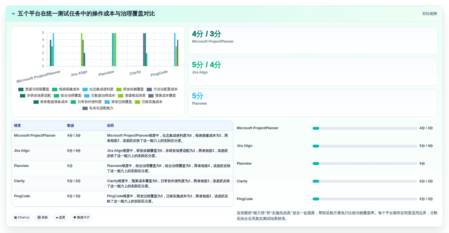Click the Clarity progress bar
Image resolution: width=449 pixels, height=233 pixels.
(x=365, y=181)
